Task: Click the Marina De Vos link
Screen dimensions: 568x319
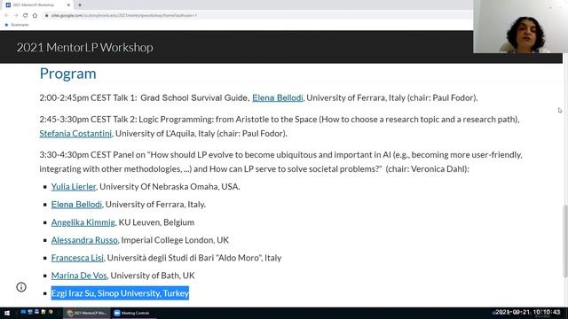Action: tap(79, 276)
